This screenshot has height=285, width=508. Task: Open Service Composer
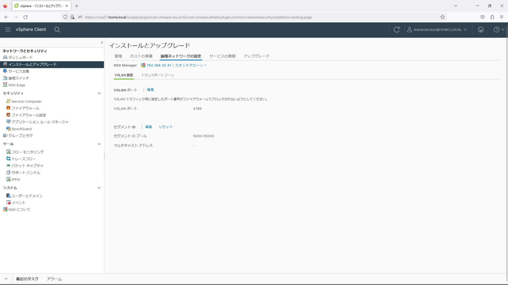[26, 101]
